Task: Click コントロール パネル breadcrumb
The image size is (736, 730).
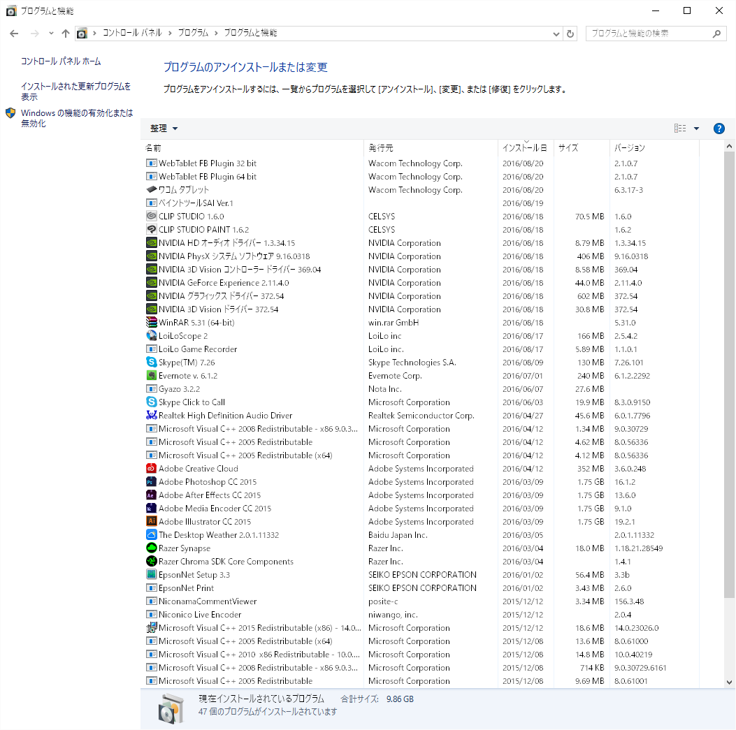Action: tap(132, 33)
